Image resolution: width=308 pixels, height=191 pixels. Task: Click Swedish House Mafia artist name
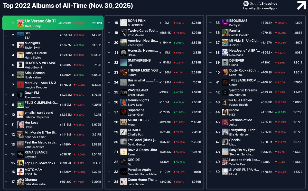pos(142,174)
